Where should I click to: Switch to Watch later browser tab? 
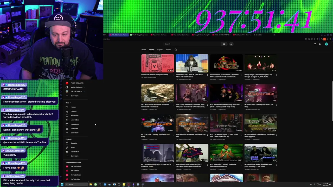(159, 35)
